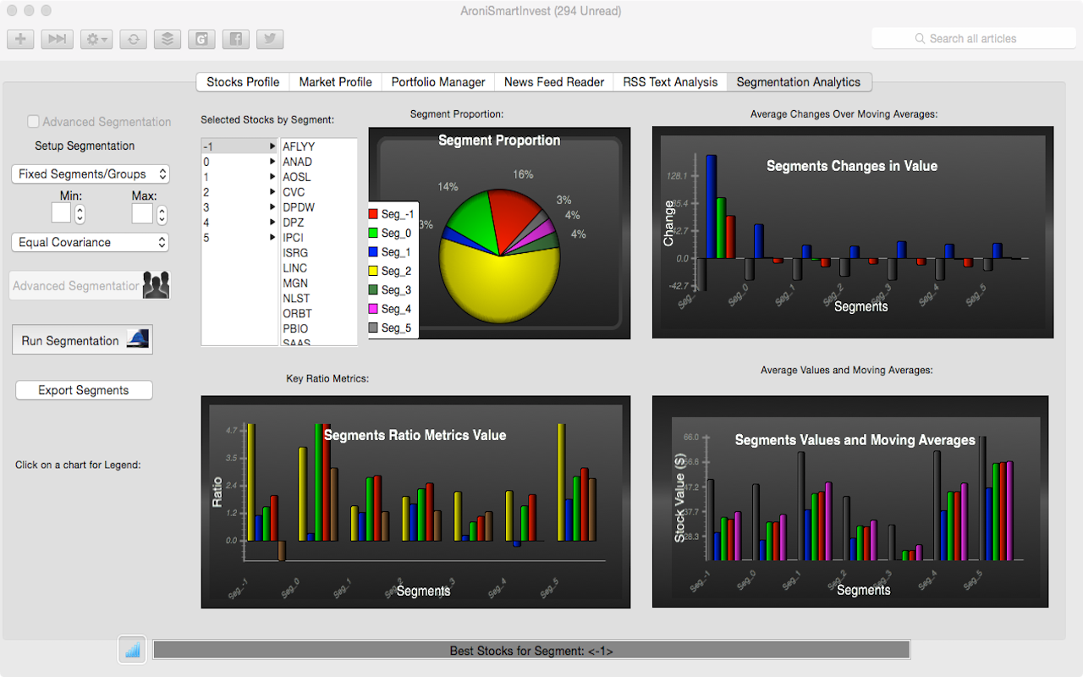
Task: Click the blue Seg_1 legend swatch
Action: (373, 252)
